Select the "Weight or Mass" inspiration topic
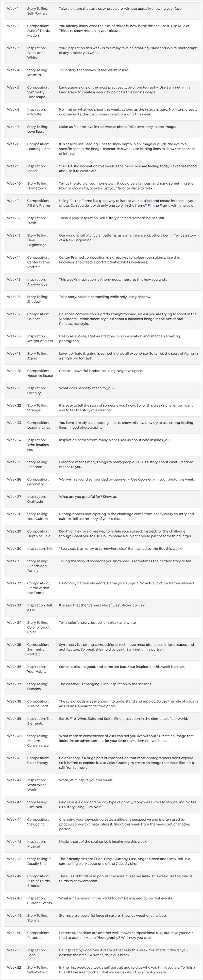The image size is (203, 980). click(40, 339)
